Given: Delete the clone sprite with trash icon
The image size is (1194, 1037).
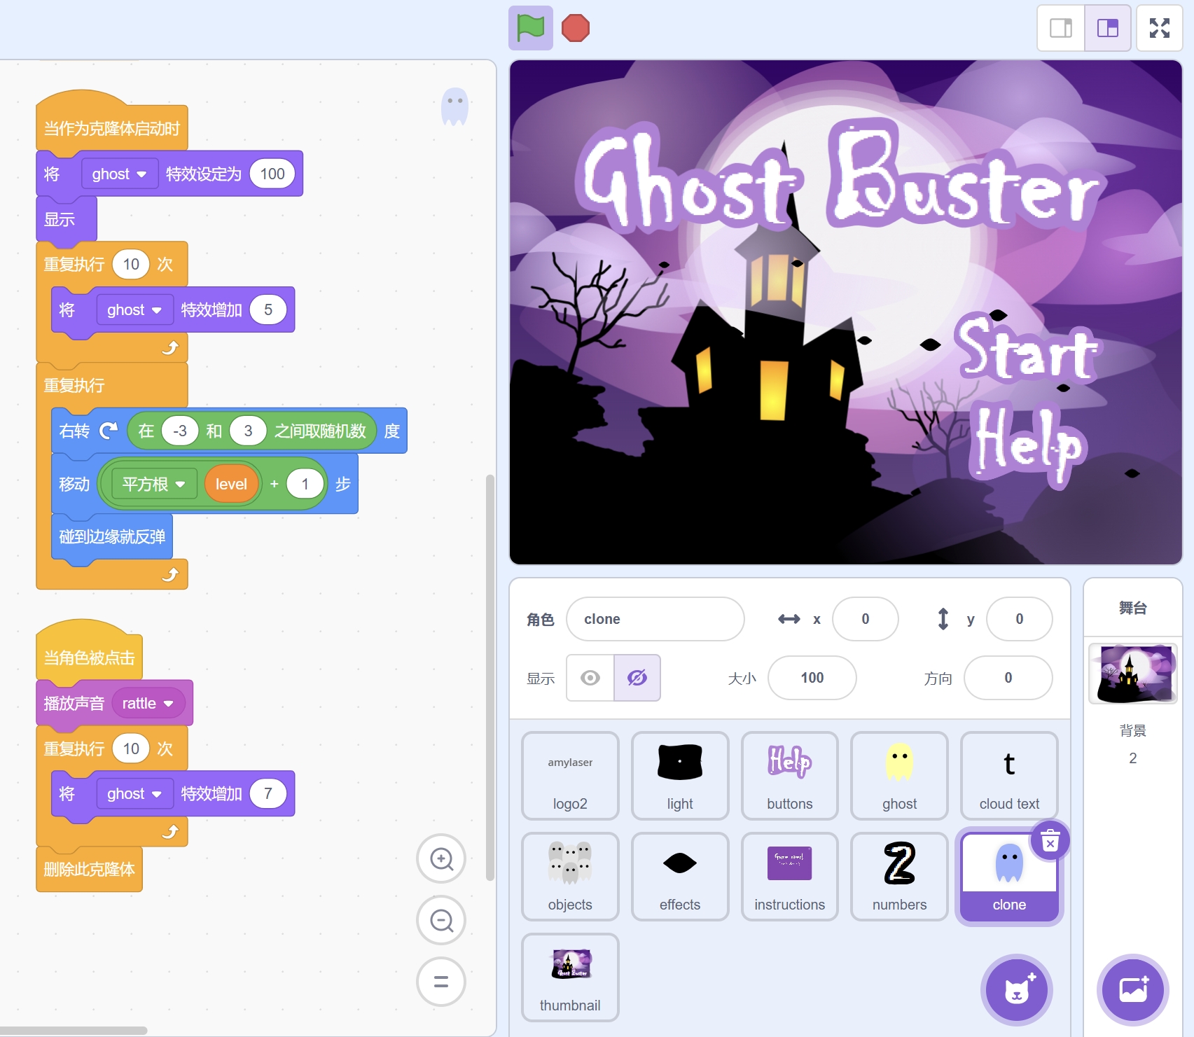Looking at the screenshot, I should point(1050,840).
